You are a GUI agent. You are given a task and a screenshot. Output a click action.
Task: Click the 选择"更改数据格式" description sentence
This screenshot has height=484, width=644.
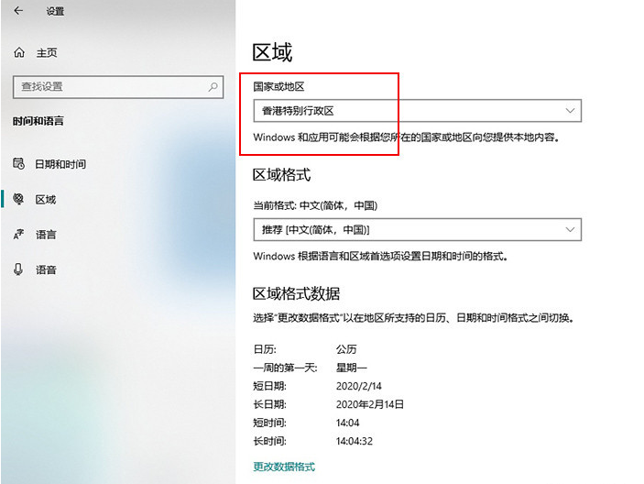coord(413,318)
